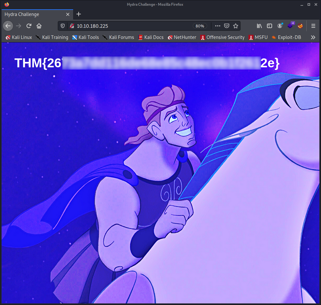Close the Hydra Challenge tab
This screenshot has height=305, width=321.
68,14
